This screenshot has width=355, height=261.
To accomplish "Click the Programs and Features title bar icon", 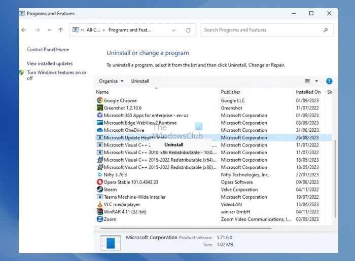I will [x=22, y=14].
